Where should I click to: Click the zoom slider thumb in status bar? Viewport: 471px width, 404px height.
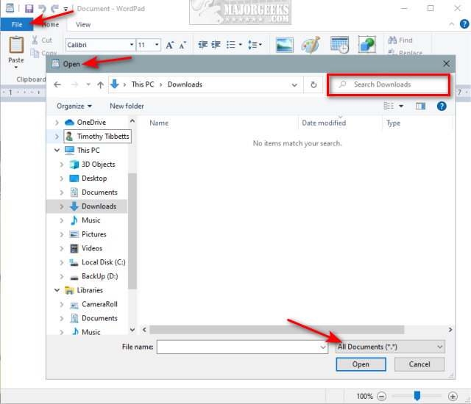417,396
